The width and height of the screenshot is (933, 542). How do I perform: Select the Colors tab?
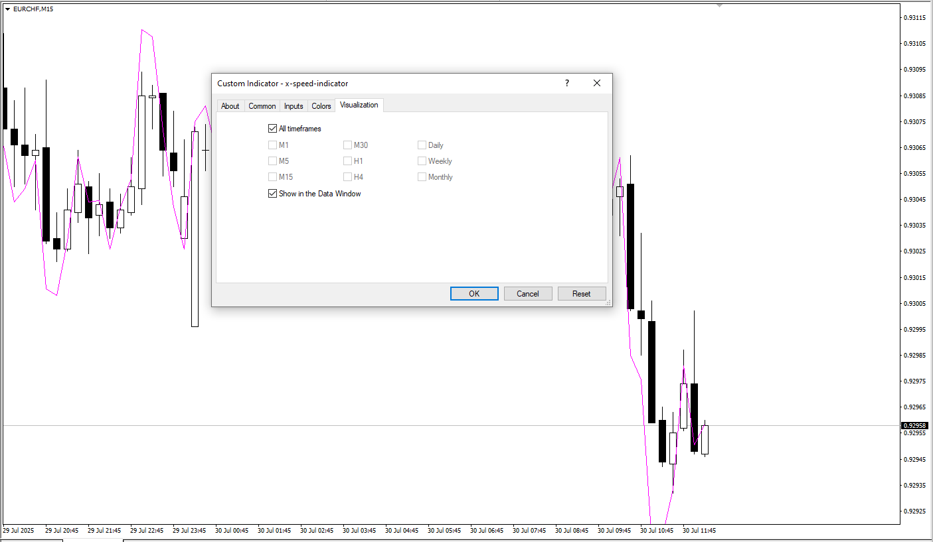coord(321,106)
